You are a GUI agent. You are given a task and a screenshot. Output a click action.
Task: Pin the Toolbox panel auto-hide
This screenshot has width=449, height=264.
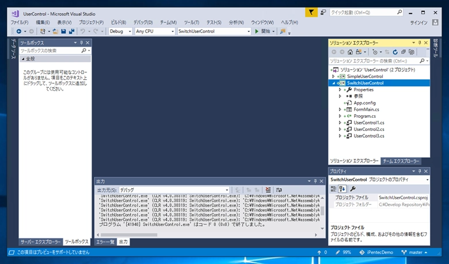coord(81,42)
